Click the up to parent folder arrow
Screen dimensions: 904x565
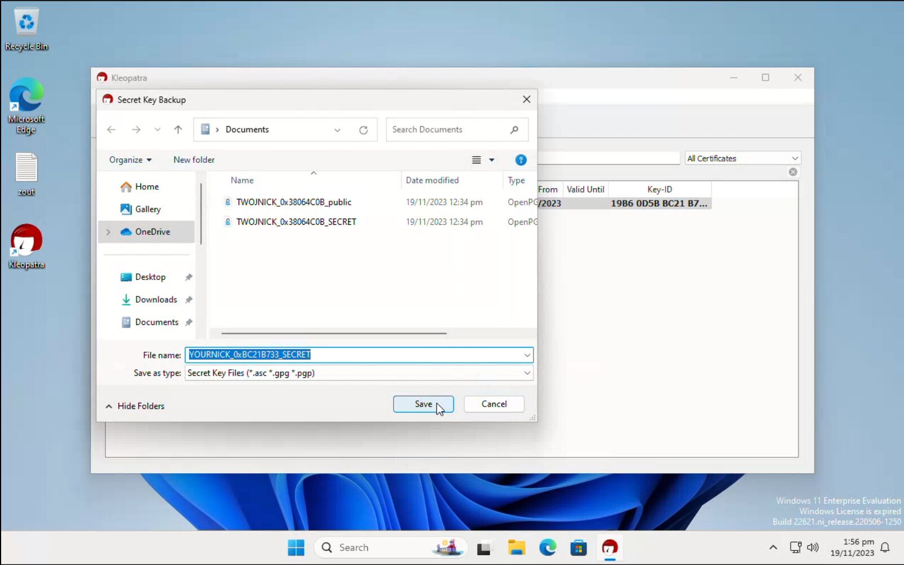click(x=178, y=130)
